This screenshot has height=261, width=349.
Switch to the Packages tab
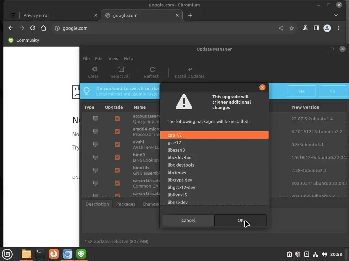(126, 204)
